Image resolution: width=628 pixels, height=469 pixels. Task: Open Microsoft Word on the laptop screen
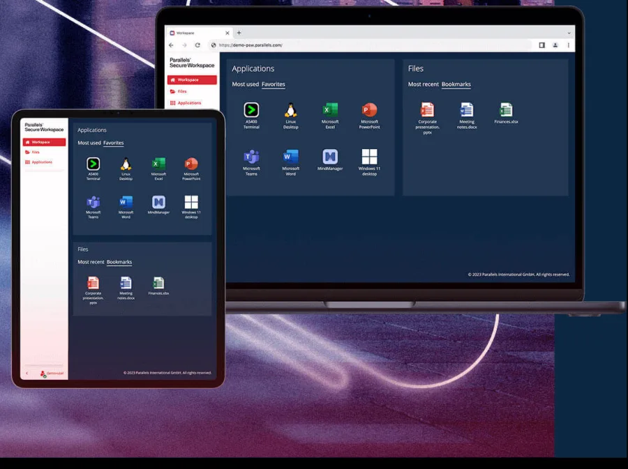pos(290,162)
